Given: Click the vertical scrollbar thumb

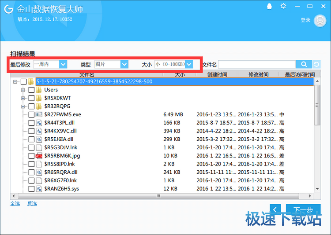Looking at the screenshot, I should pyautogui.click(x=317, y=105).
